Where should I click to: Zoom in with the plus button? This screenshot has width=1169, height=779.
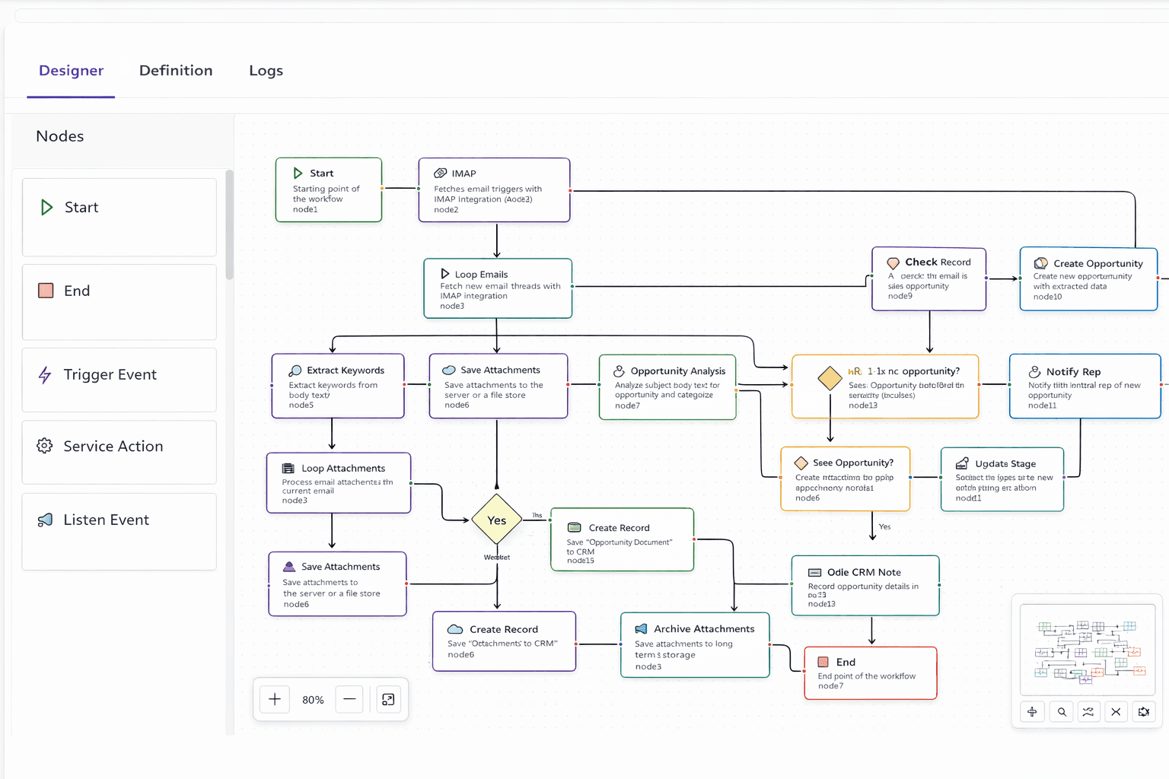pyautogui.click(x=275, y=699)
